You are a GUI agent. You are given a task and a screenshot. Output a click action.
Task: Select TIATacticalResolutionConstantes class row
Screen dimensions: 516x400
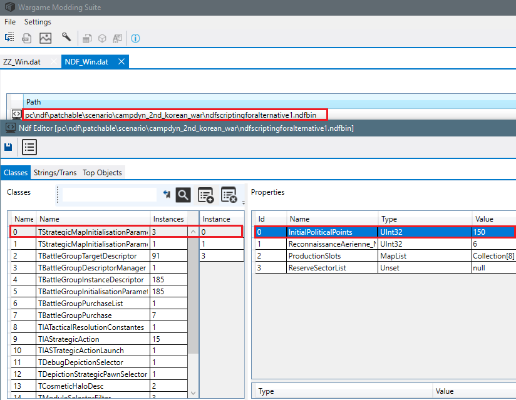[99, 327]
